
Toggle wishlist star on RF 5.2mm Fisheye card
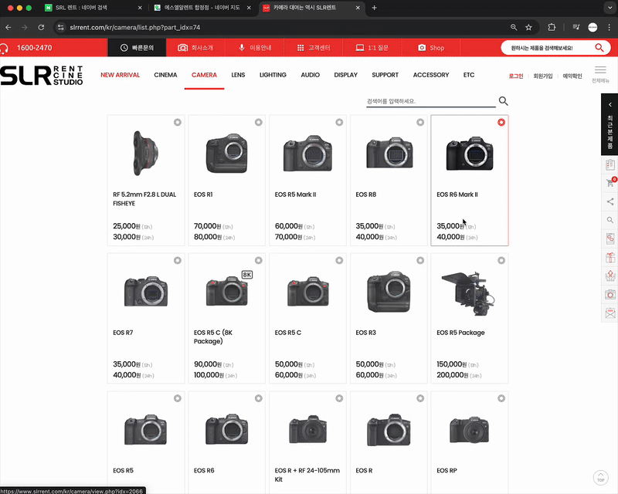pos(178,122)
